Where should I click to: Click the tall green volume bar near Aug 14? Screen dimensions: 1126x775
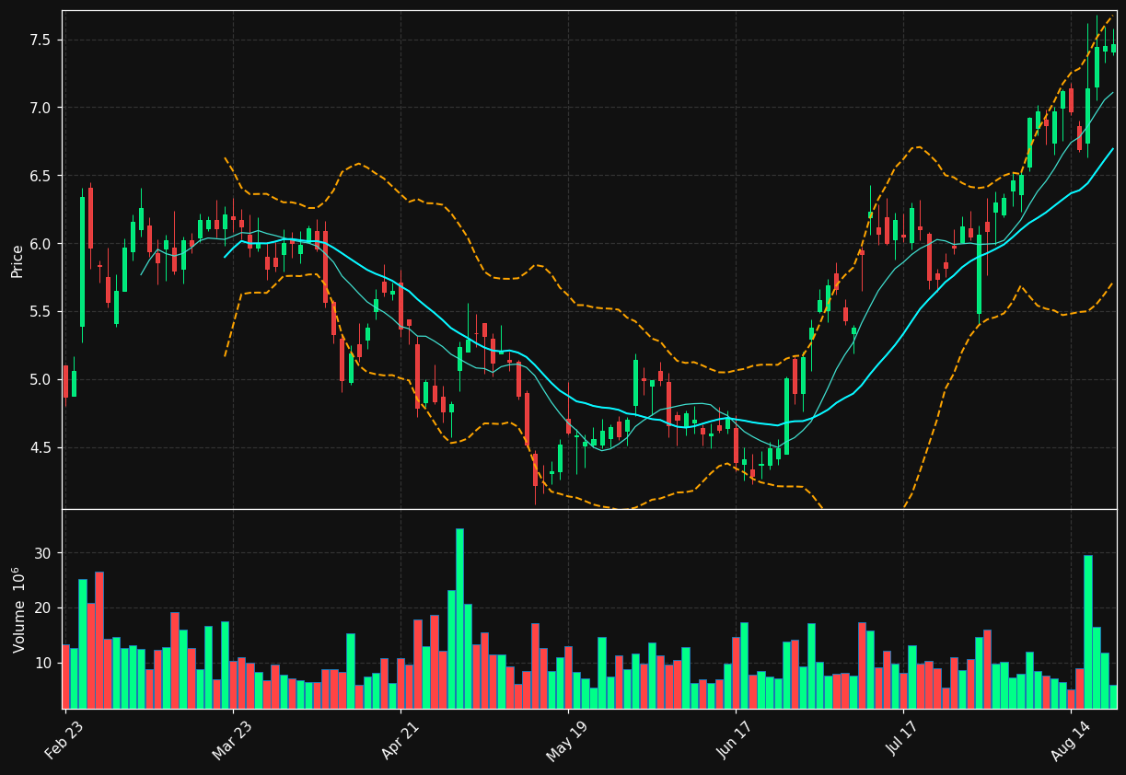click(x=1087, y=632)
